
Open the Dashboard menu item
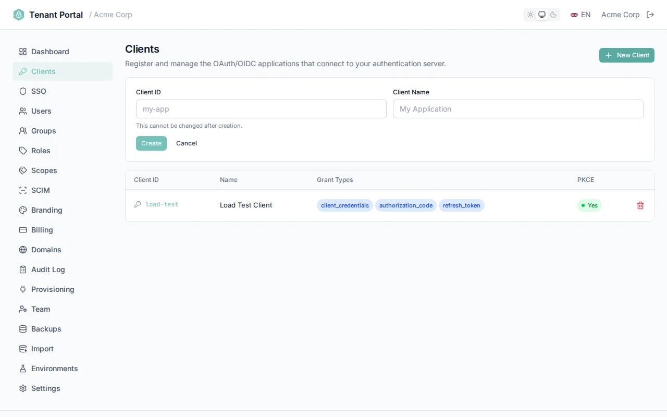(x=63, y=52)
